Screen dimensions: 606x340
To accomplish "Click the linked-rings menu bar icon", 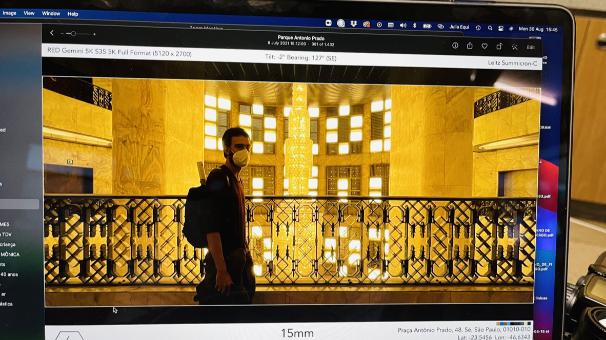I will tap(440, 27).
